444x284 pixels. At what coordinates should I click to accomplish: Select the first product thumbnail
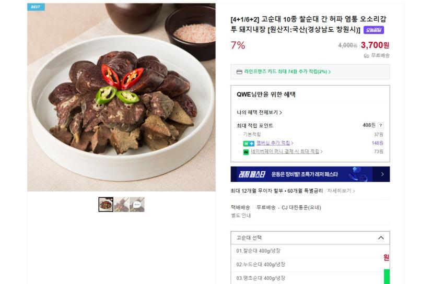click(x=106, y=205)
